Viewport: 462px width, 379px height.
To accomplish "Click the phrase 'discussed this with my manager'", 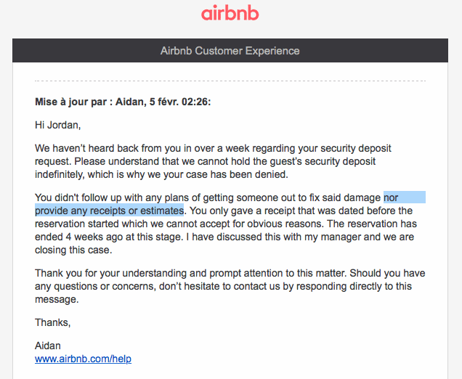I will coord(288,237).
